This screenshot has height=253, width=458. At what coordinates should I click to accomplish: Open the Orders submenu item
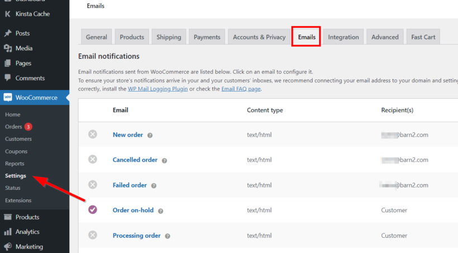[x=13, y=127]
